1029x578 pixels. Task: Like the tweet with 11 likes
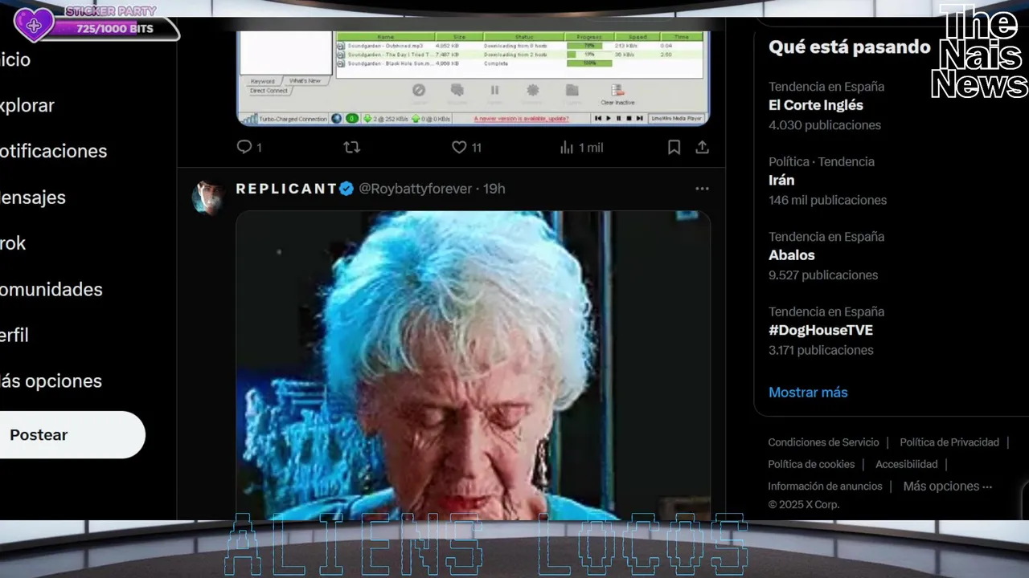coord(466,147)
